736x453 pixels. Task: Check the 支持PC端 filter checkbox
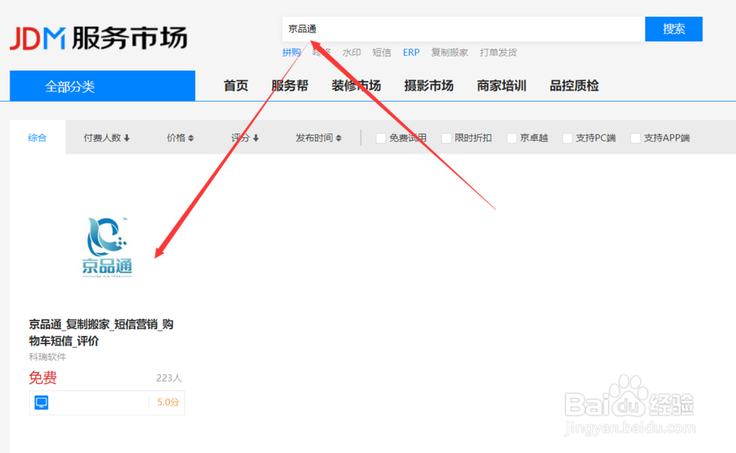[567, 138]
